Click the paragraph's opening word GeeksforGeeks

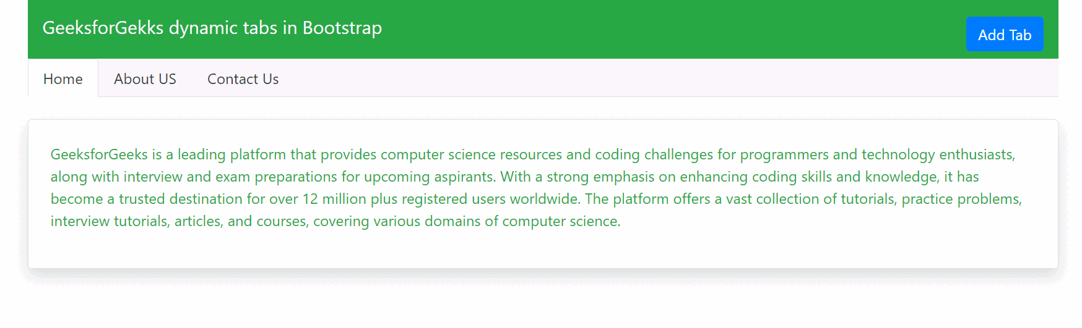[x=99, y=154]
